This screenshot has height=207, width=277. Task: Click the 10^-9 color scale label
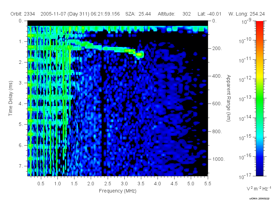coord(247,21)
